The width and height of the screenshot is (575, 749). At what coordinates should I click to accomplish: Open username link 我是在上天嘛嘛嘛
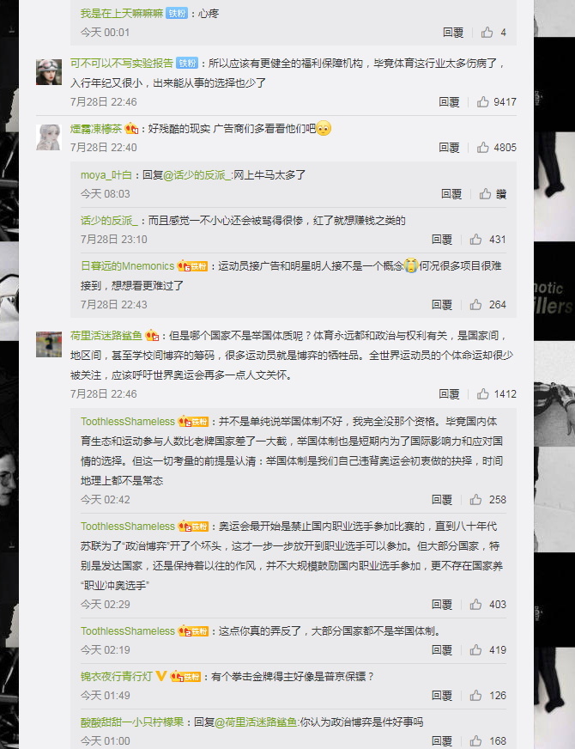[122, 14]
